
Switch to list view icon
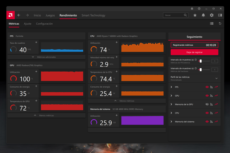212,23
